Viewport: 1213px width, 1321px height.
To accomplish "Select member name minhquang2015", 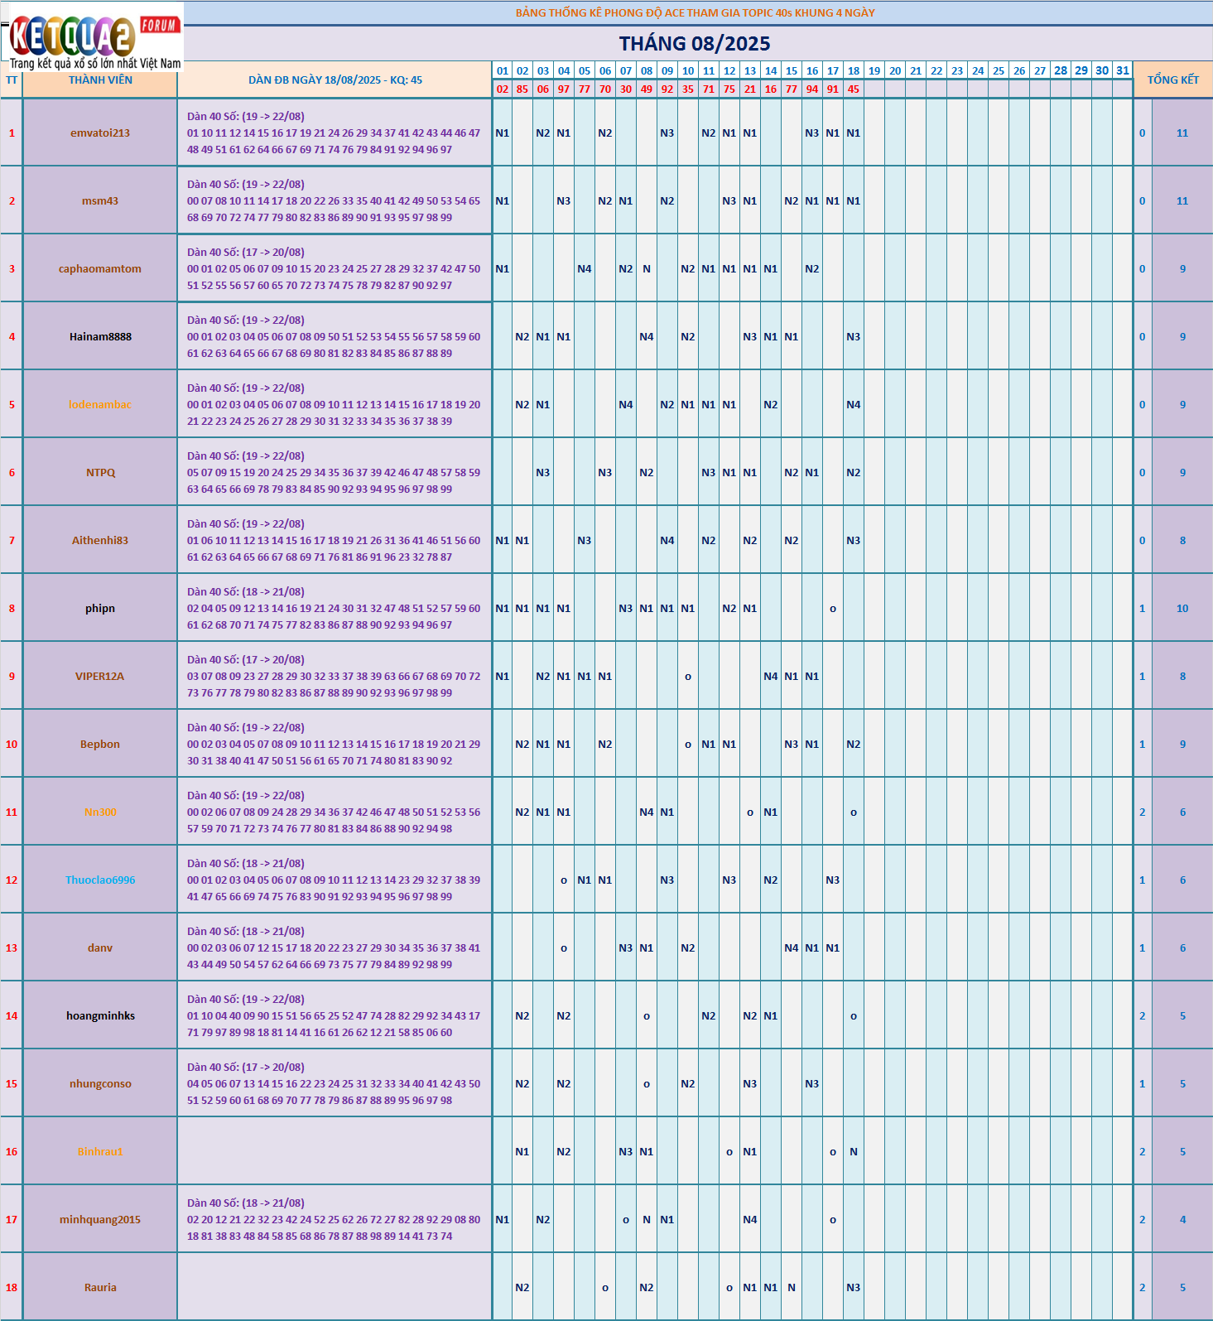I will click(100, 1220).
